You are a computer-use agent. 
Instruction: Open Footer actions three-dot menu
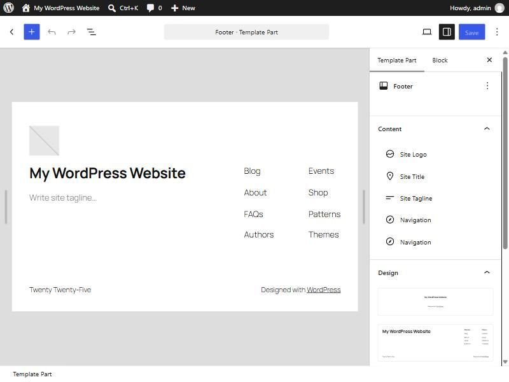(487, 86)
